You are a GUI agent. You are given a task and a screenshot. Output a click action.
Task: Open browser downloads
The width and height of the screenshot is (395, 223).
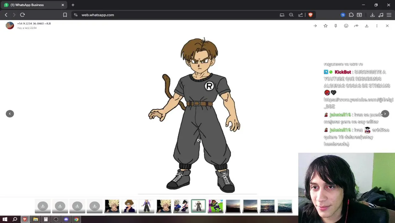tap(372, 15)
